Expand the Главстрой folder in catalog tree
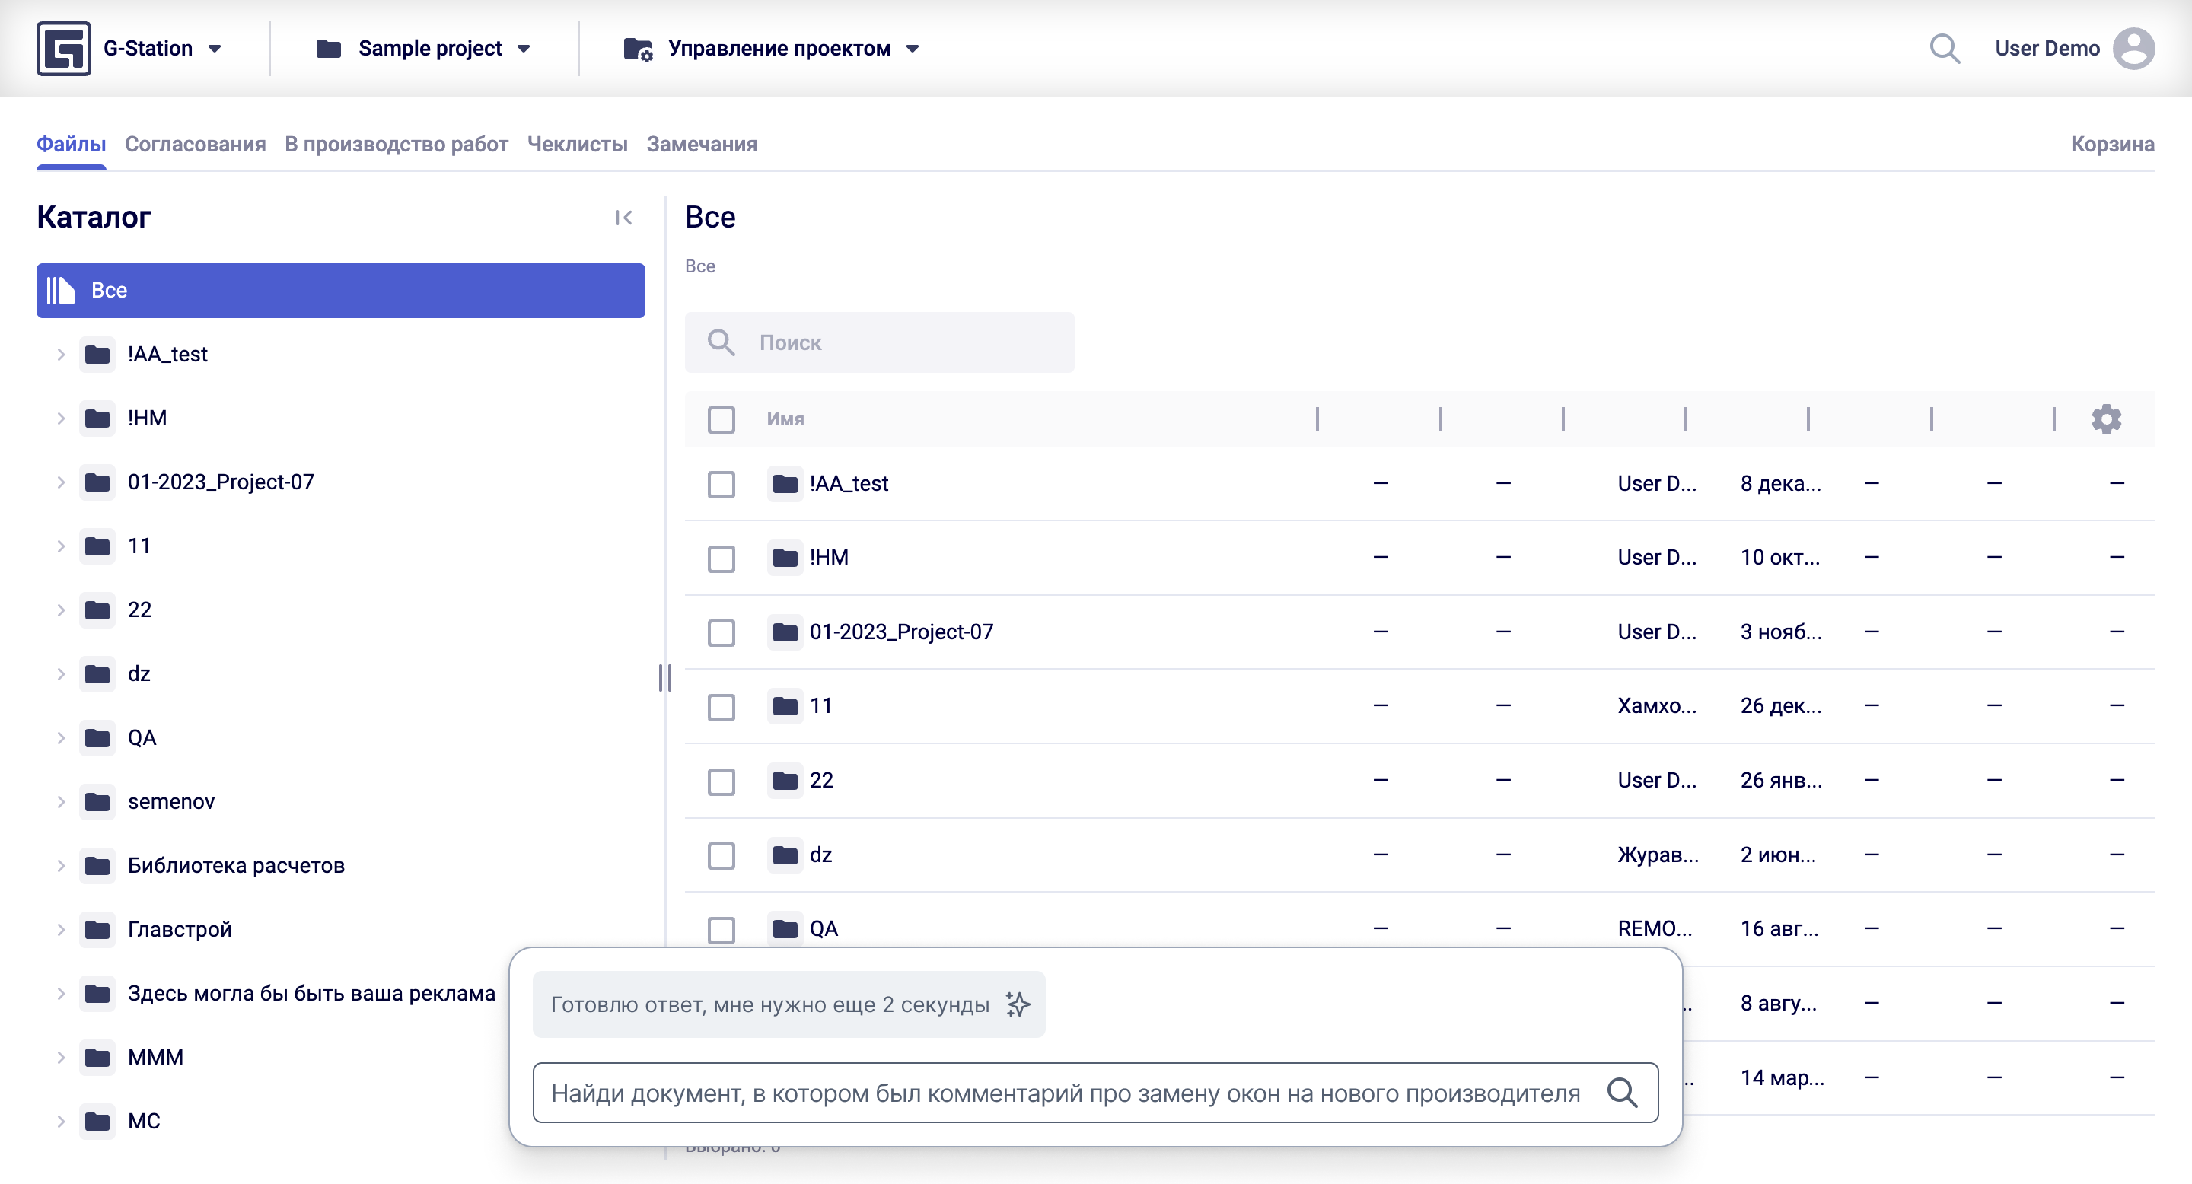This screenshot has height=1184, width=2192. click(60, 930)
